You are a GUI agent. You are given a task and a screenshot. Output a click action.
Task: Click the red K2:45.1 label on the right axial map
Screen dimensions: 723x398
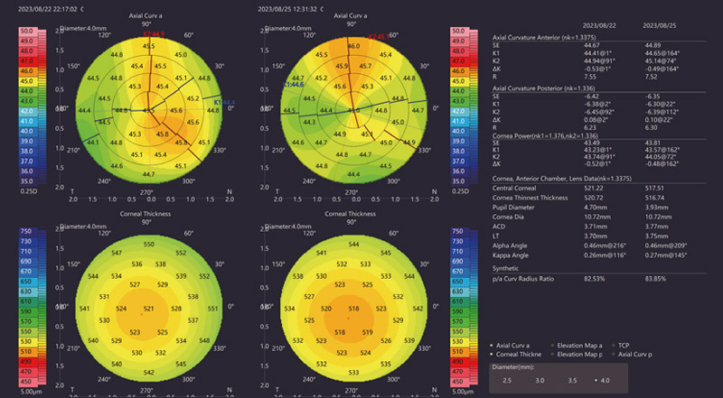pyautogui.click(x=379, y=37)
